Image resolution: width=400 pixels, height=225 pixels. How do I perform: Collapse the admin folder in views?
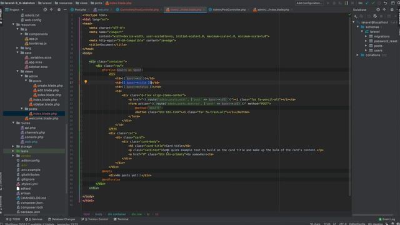point(22,76)
